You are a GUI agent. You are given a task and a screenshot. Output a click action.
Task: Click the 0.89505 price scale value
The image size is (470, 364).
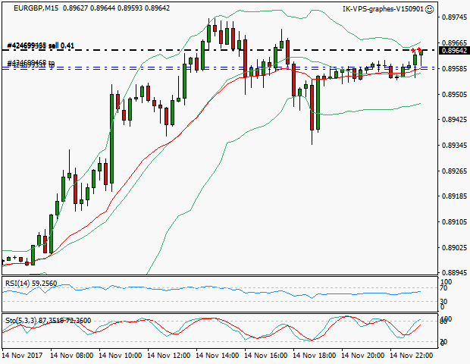tap(454, 95)
